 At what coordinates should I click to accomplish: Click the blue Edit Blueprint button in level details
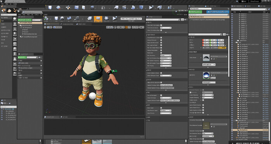click(x=218, y=12)
